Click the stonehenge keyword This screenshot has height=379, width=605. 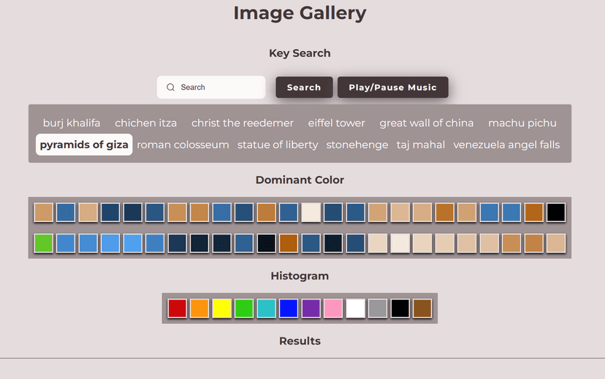[357, 145]
